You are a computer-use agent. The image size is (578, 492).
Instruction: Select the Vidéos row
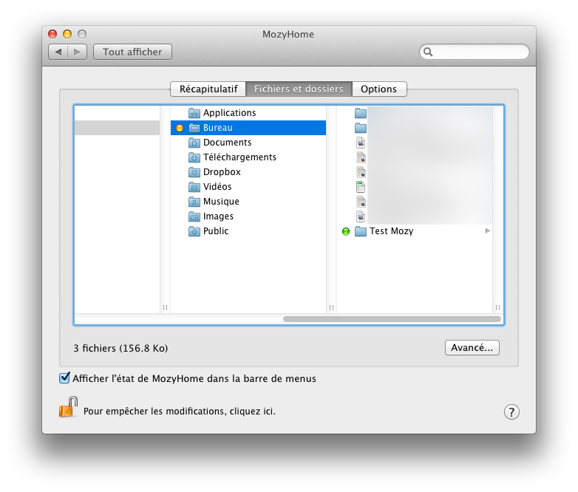point(248,187)
